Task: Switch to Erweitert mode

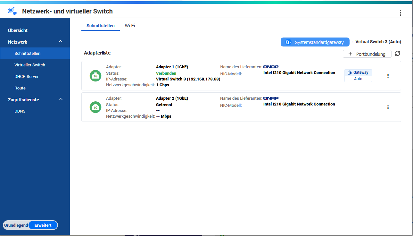Action: [43, 225]
